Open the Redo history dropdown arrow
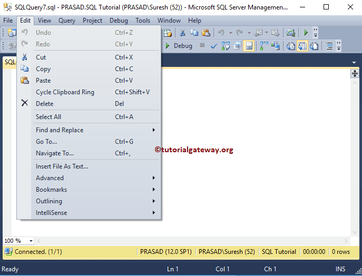This screenshot has width=362, height=276. (x=249, y=33)
